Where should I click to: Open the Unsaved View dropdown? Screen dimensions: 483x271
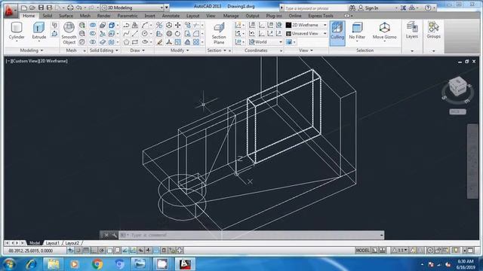click(306, 33)
